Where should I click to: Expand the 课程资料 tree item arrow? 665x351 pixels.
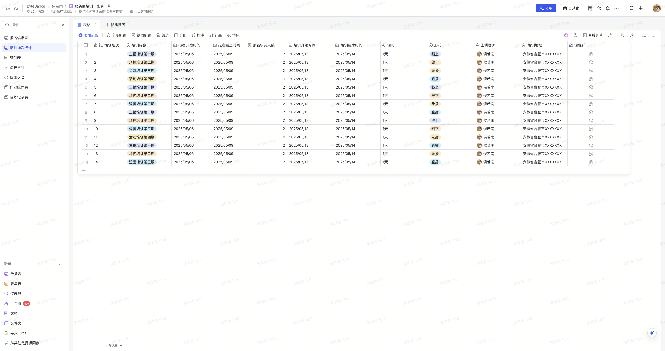click(x=6, y=67)
